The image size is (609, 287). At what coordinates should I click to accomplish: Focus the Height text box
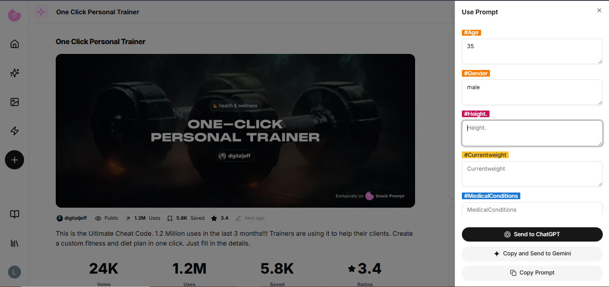point(532,133)
